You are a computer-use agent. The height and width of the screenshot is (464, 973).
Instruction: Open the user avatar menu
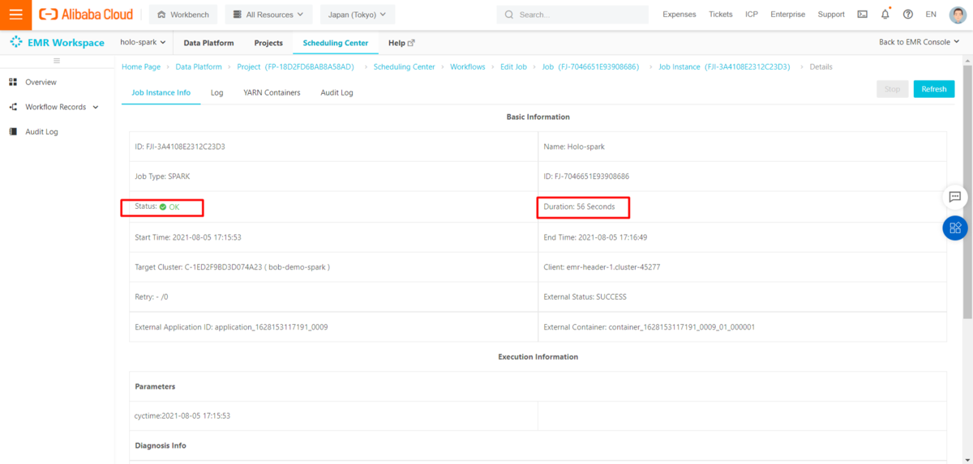(958, 15)
